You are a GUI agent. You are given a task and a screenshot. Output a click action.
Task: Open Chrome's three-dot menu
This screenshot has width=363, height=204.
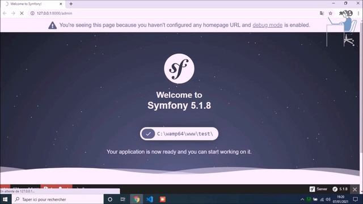(x=358, y=14)
